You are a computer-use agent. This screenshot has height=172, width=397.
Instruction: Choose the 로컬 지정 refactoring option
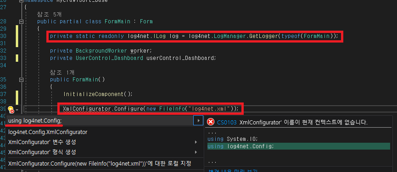click(100, 163)
